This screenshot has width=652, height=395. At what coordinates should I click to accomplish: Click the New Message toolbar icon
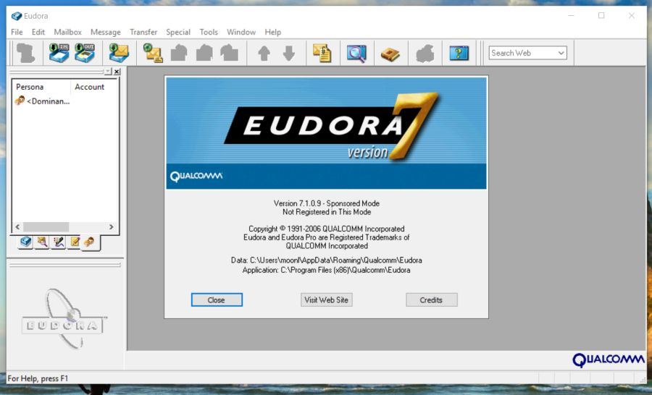pos(153,53)
